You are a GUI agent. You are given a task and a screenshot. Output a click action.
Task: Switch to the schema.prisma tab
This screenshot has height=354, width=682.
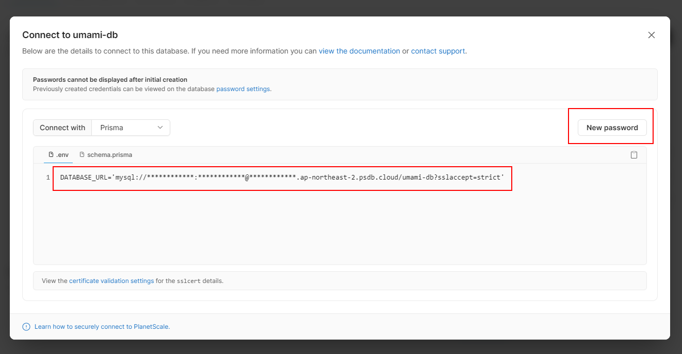click(x=106, y=155)
